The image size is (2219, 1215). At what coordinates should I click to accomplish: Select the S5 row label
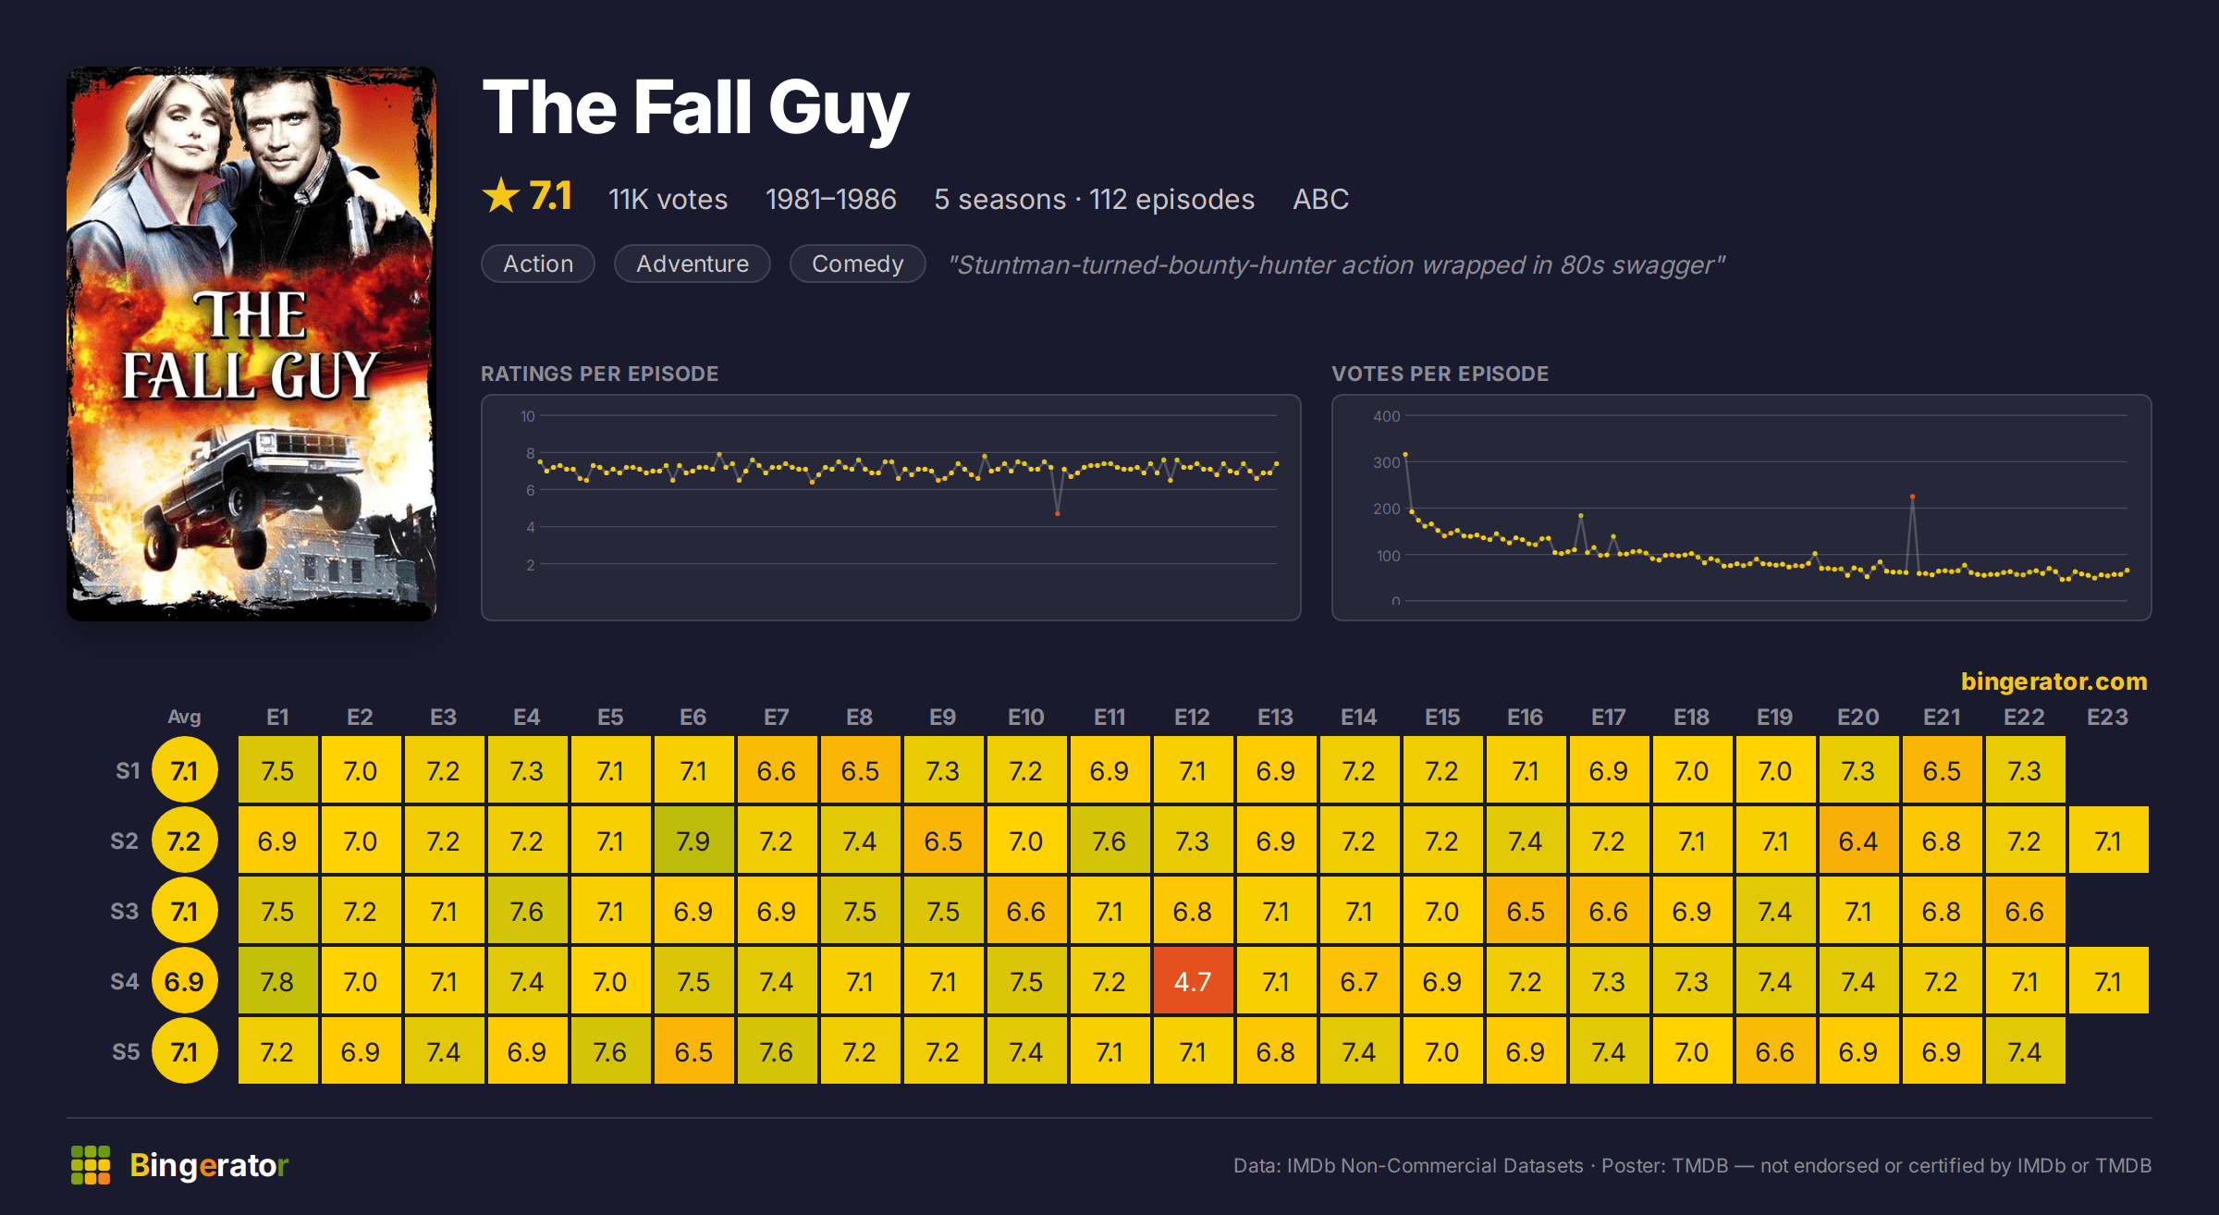pyautogui.click(x=126, y=1051)
